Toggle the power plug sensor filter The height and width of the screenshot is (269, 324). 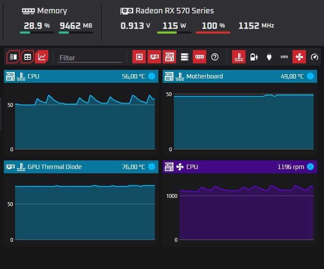pyautogui.click(x=269, y=57)
